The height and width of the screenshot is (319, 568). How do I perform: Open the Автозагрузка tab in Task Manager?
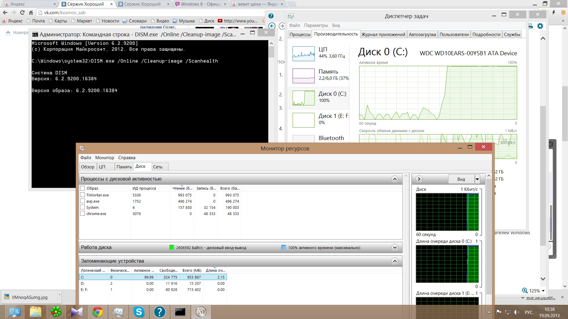coord(422,35)
